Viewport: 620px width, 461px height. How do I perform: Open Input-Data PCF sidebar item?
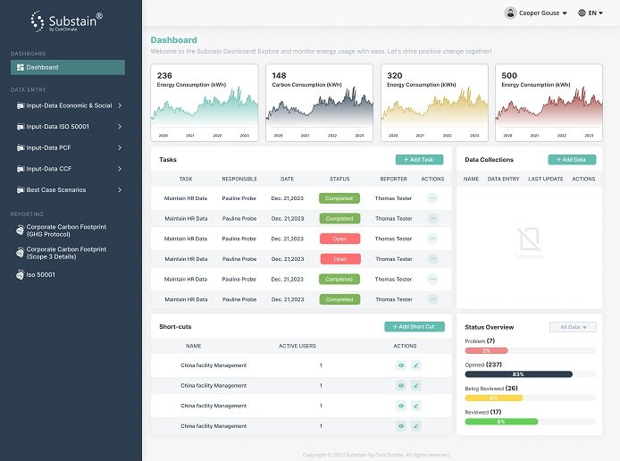click(x=70, y=147)
